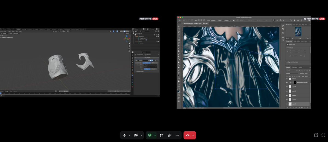Screen dimensions: 328x142
Task: Select the Zoom tool in Photoshop toolbar
Action: pos(179,84)
